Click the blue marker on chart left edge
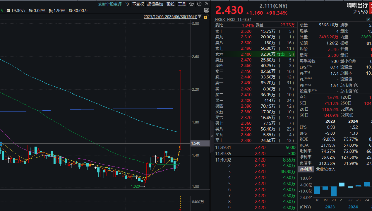 pyautogui.click(x=1, y=143)
